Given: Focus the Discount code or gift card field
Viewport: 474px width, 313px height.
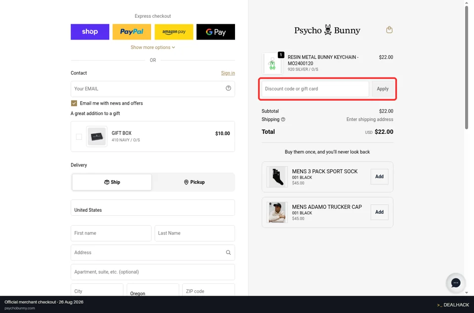Looking at the screenshot, I should point(315,89).
